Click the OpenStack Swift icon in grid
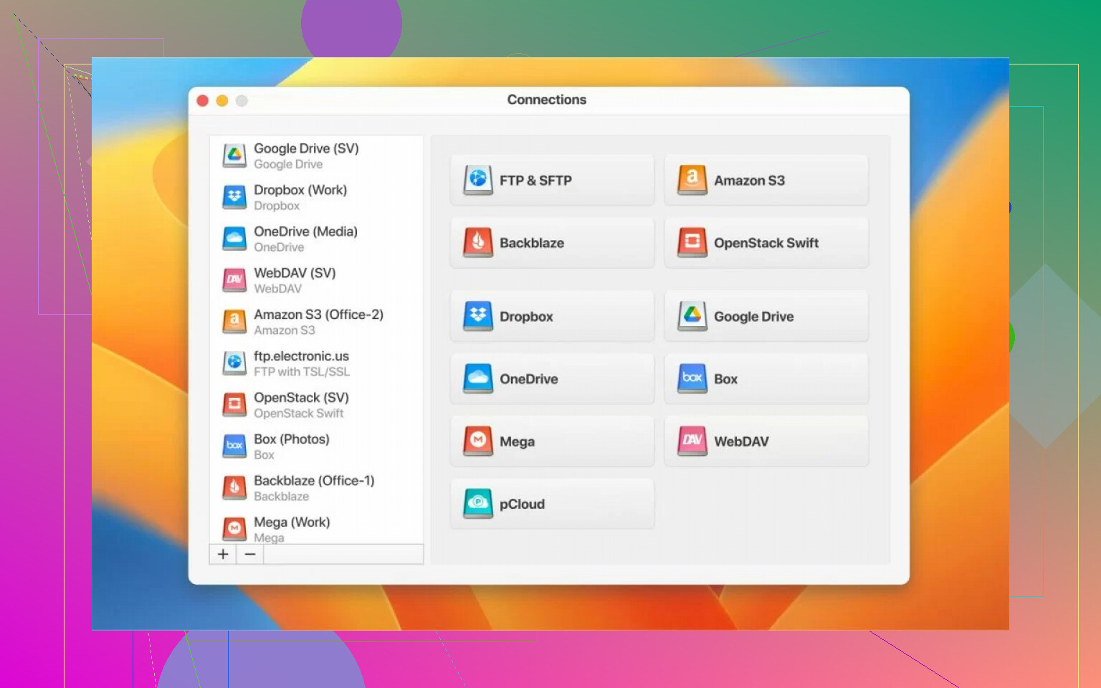1101x688 pixels. tap(692, 242)
